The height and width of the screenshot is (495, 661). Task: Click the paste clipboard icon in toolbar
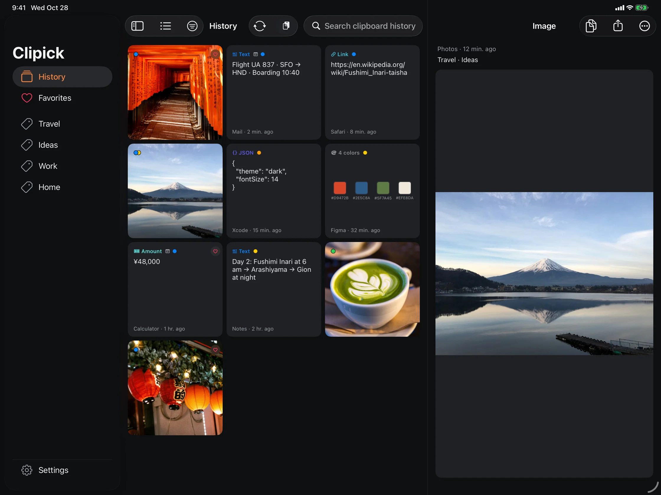(x=286, y=26)
